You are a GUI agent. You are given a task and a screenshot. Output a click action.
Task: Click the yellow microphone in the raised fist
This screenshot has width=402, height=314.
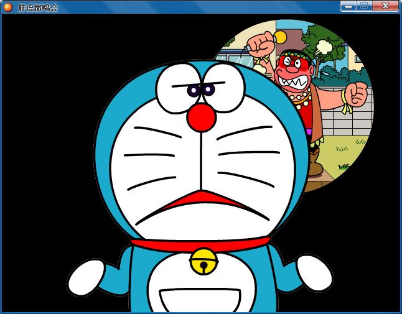(x=279, y=37)
